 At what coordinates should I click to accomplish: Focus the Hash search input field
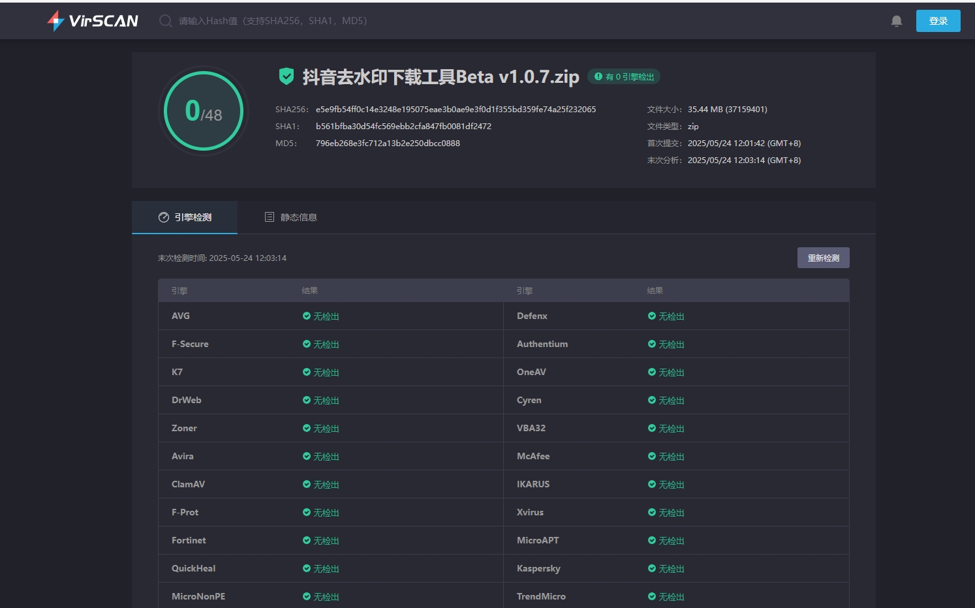(273, 21)
